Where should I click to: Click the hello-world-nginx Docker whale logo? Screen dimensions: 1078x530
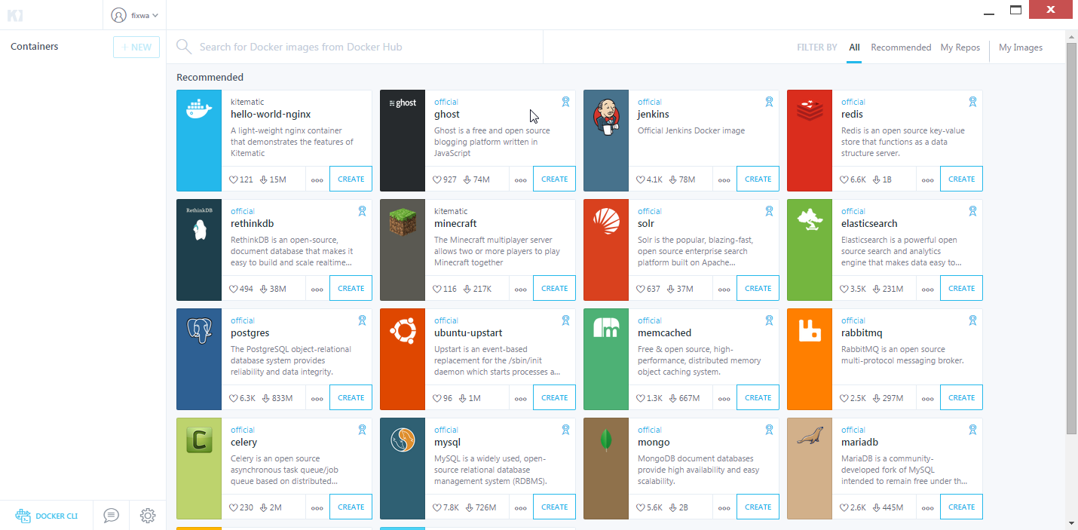point(199,109)
